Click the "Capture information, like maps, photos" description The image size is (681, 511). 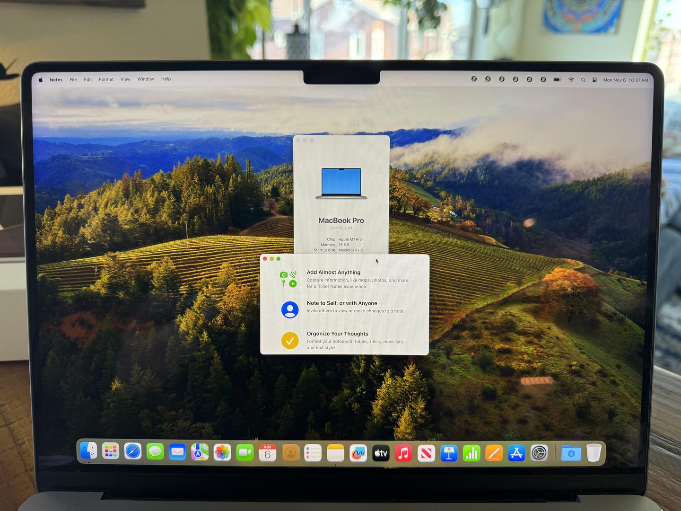(x=357, y=283)
